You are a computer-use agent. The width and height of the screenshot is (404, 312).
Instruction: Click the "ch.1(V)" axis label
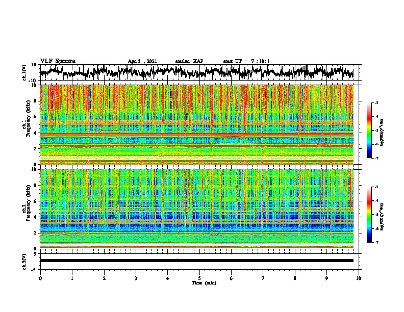(24, 72)
